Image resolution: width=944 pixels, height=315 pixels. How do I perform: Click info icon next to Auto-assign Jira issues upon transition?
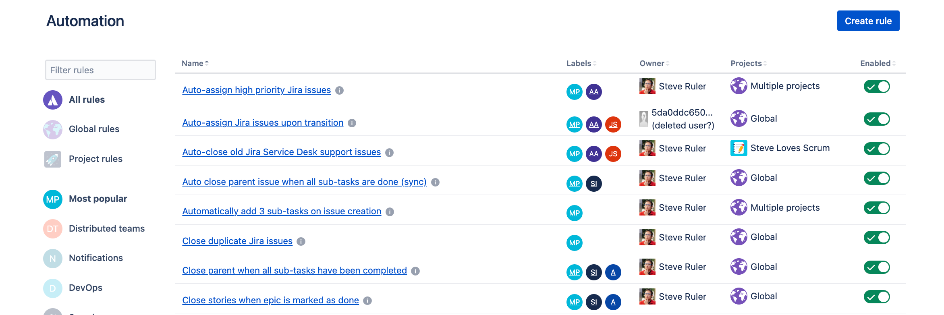tap(352, 123)
